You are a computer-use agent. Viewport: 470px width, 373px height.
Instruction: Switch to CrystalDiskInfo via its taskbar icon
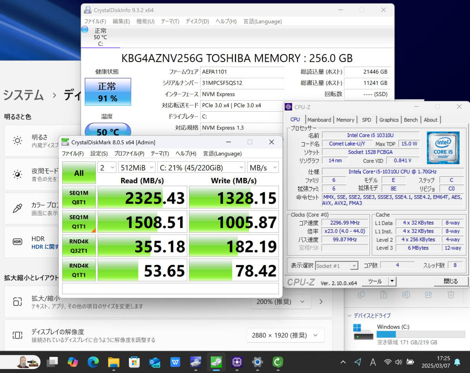coord(196,362)
